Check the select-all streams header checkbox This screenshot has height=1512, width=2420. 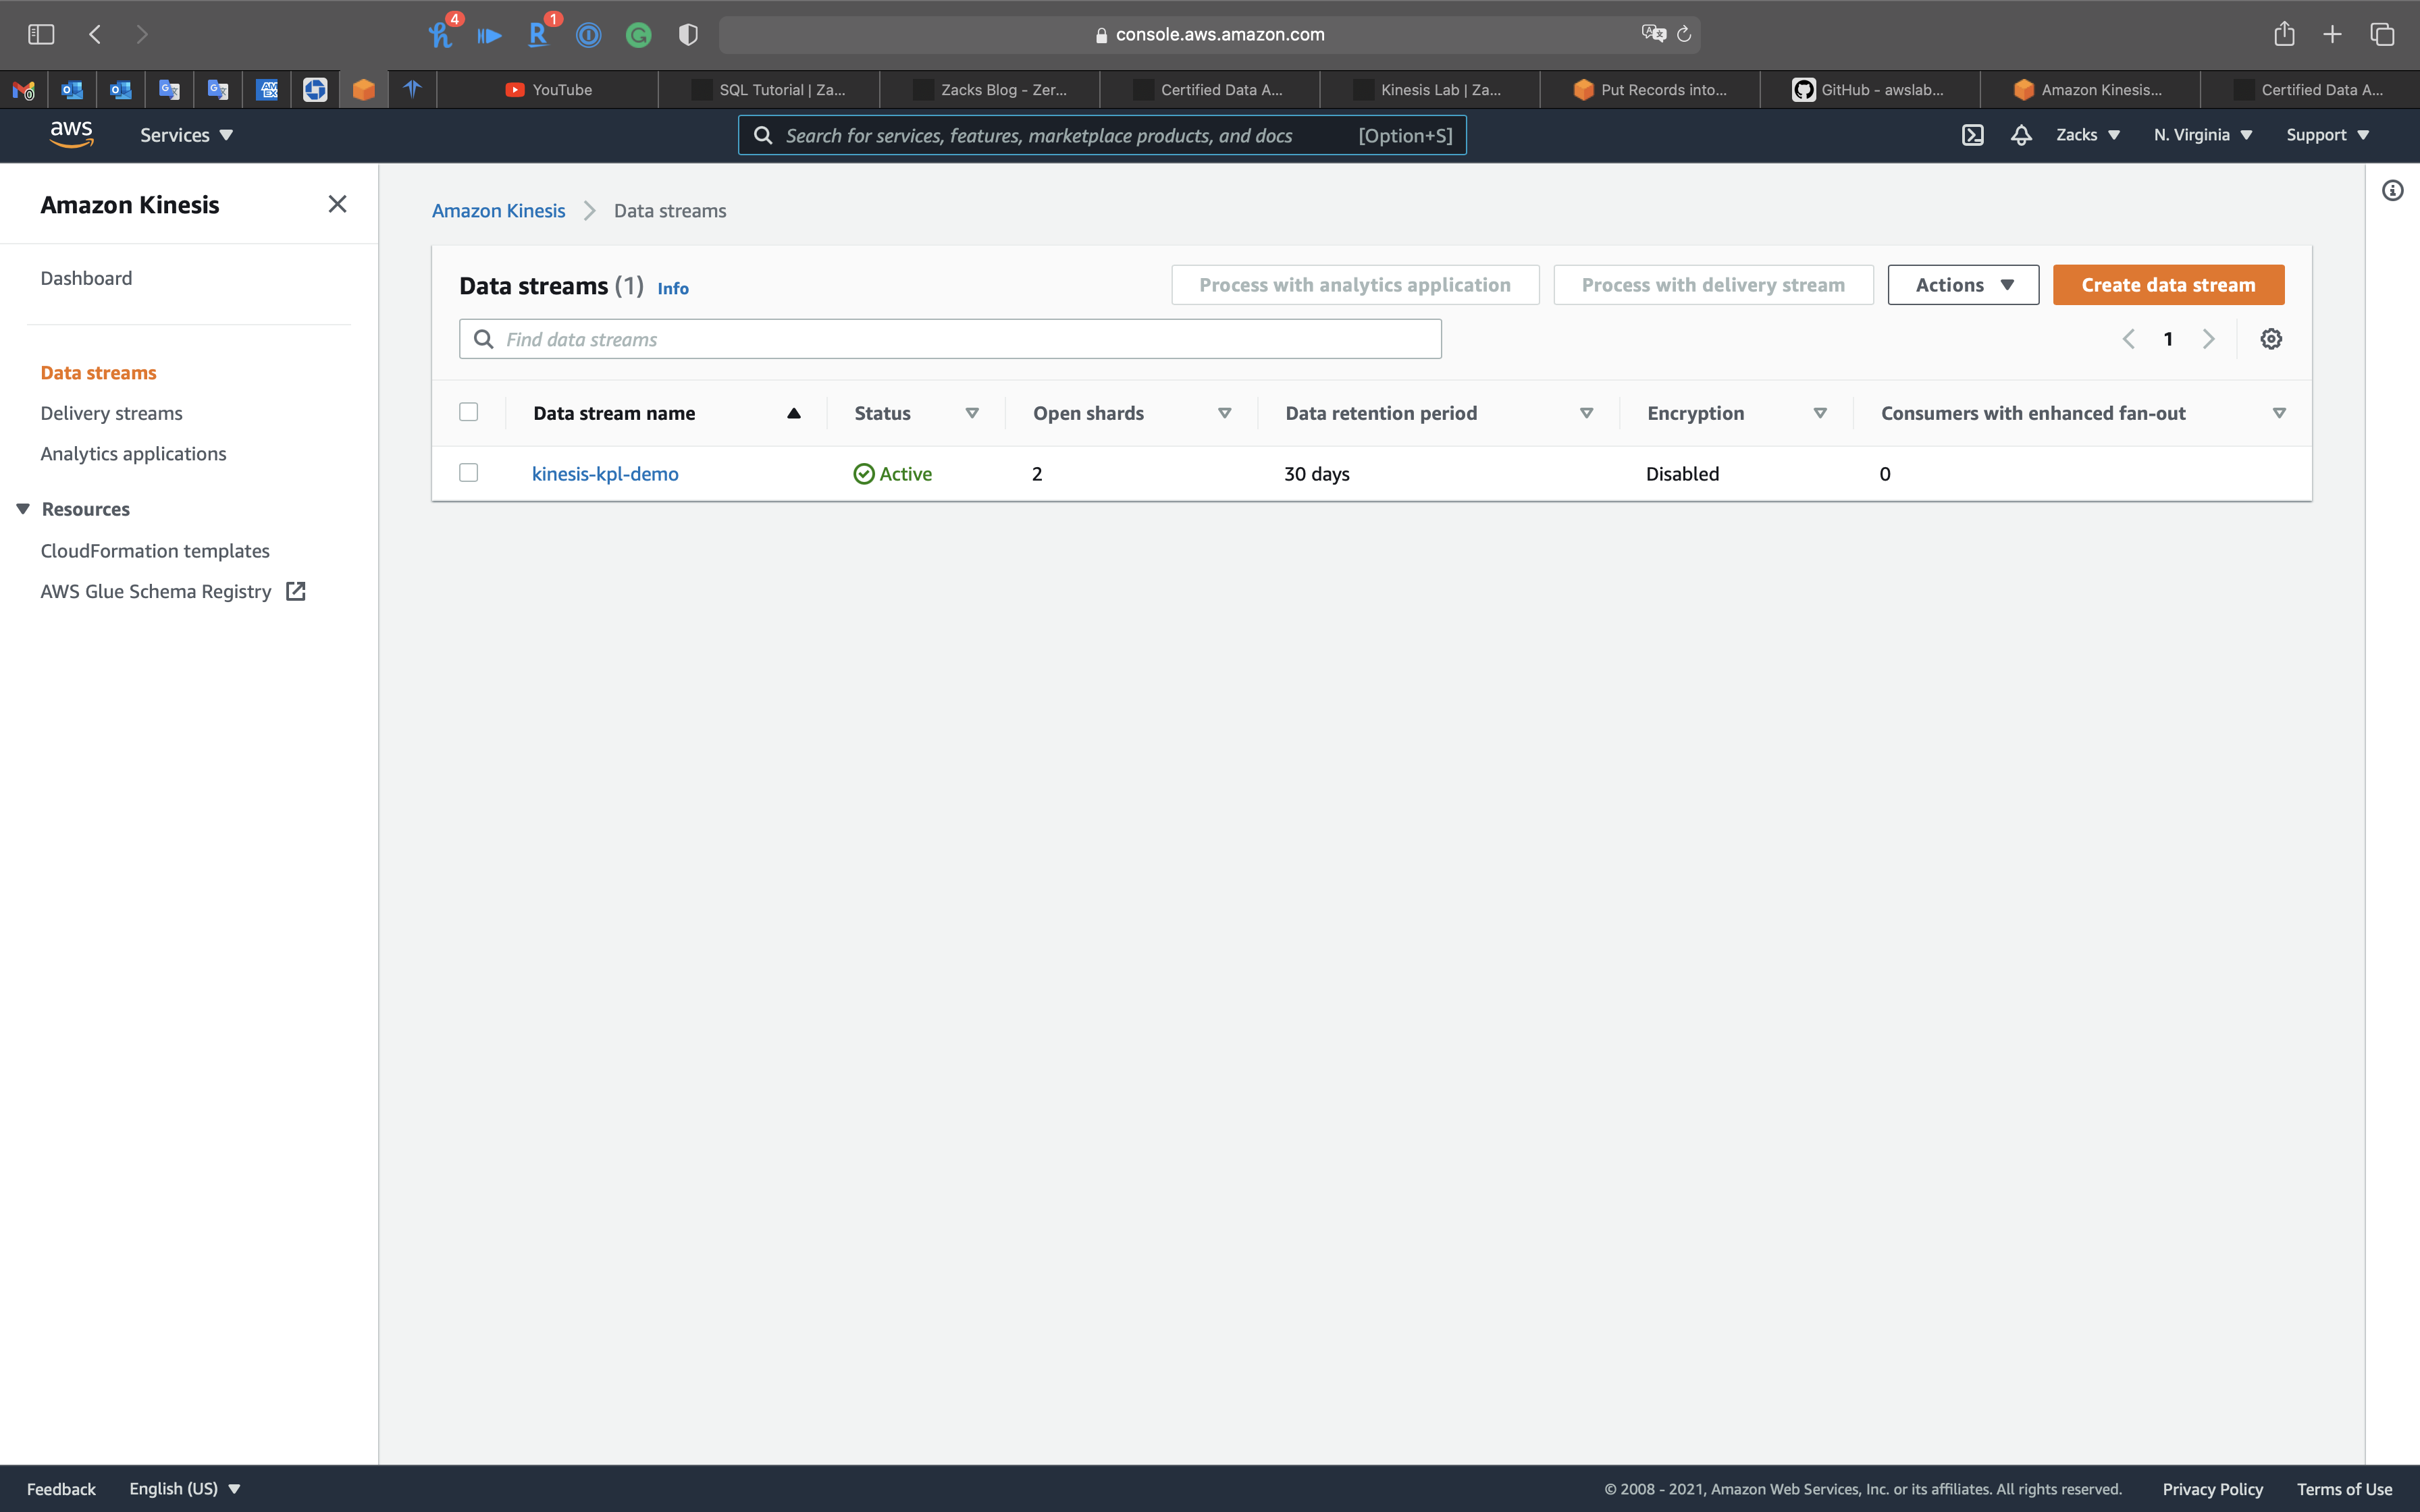click(468, 412)
